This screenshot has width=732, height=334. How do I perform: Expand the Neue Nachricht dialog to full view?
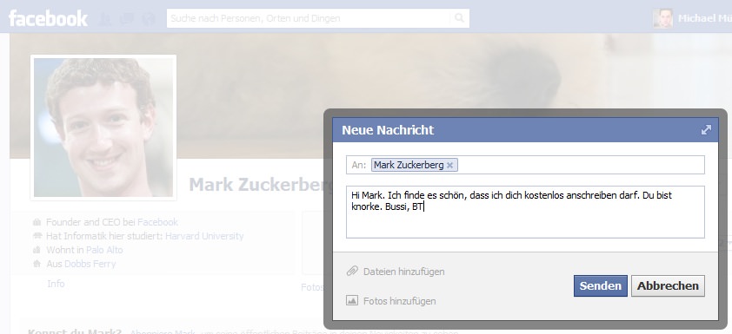(706, 130)
